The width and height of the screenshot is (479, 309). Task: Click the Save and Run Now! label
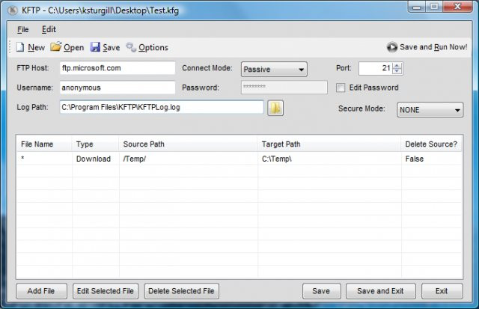click(x=433, y=47)
